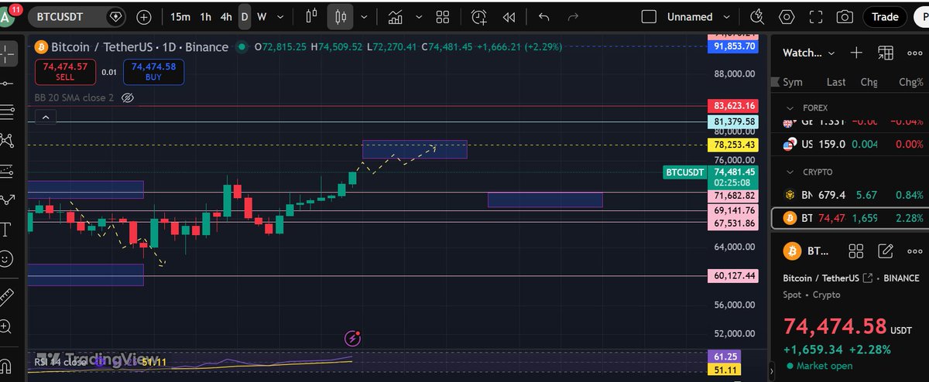Select the W weekly timeframe
This screenshot has height=382, width=929.
tap(262, 16)
